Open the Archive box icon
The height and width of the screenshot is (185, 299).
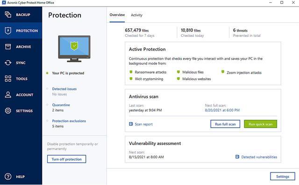point(8,47)
